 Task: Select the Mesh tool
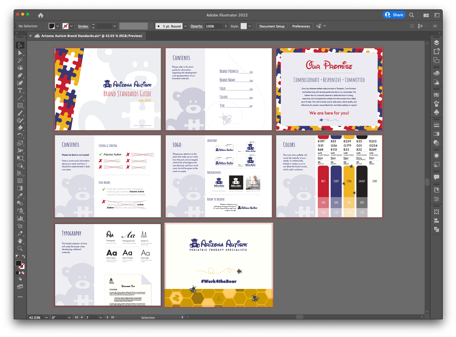point(20,181)
